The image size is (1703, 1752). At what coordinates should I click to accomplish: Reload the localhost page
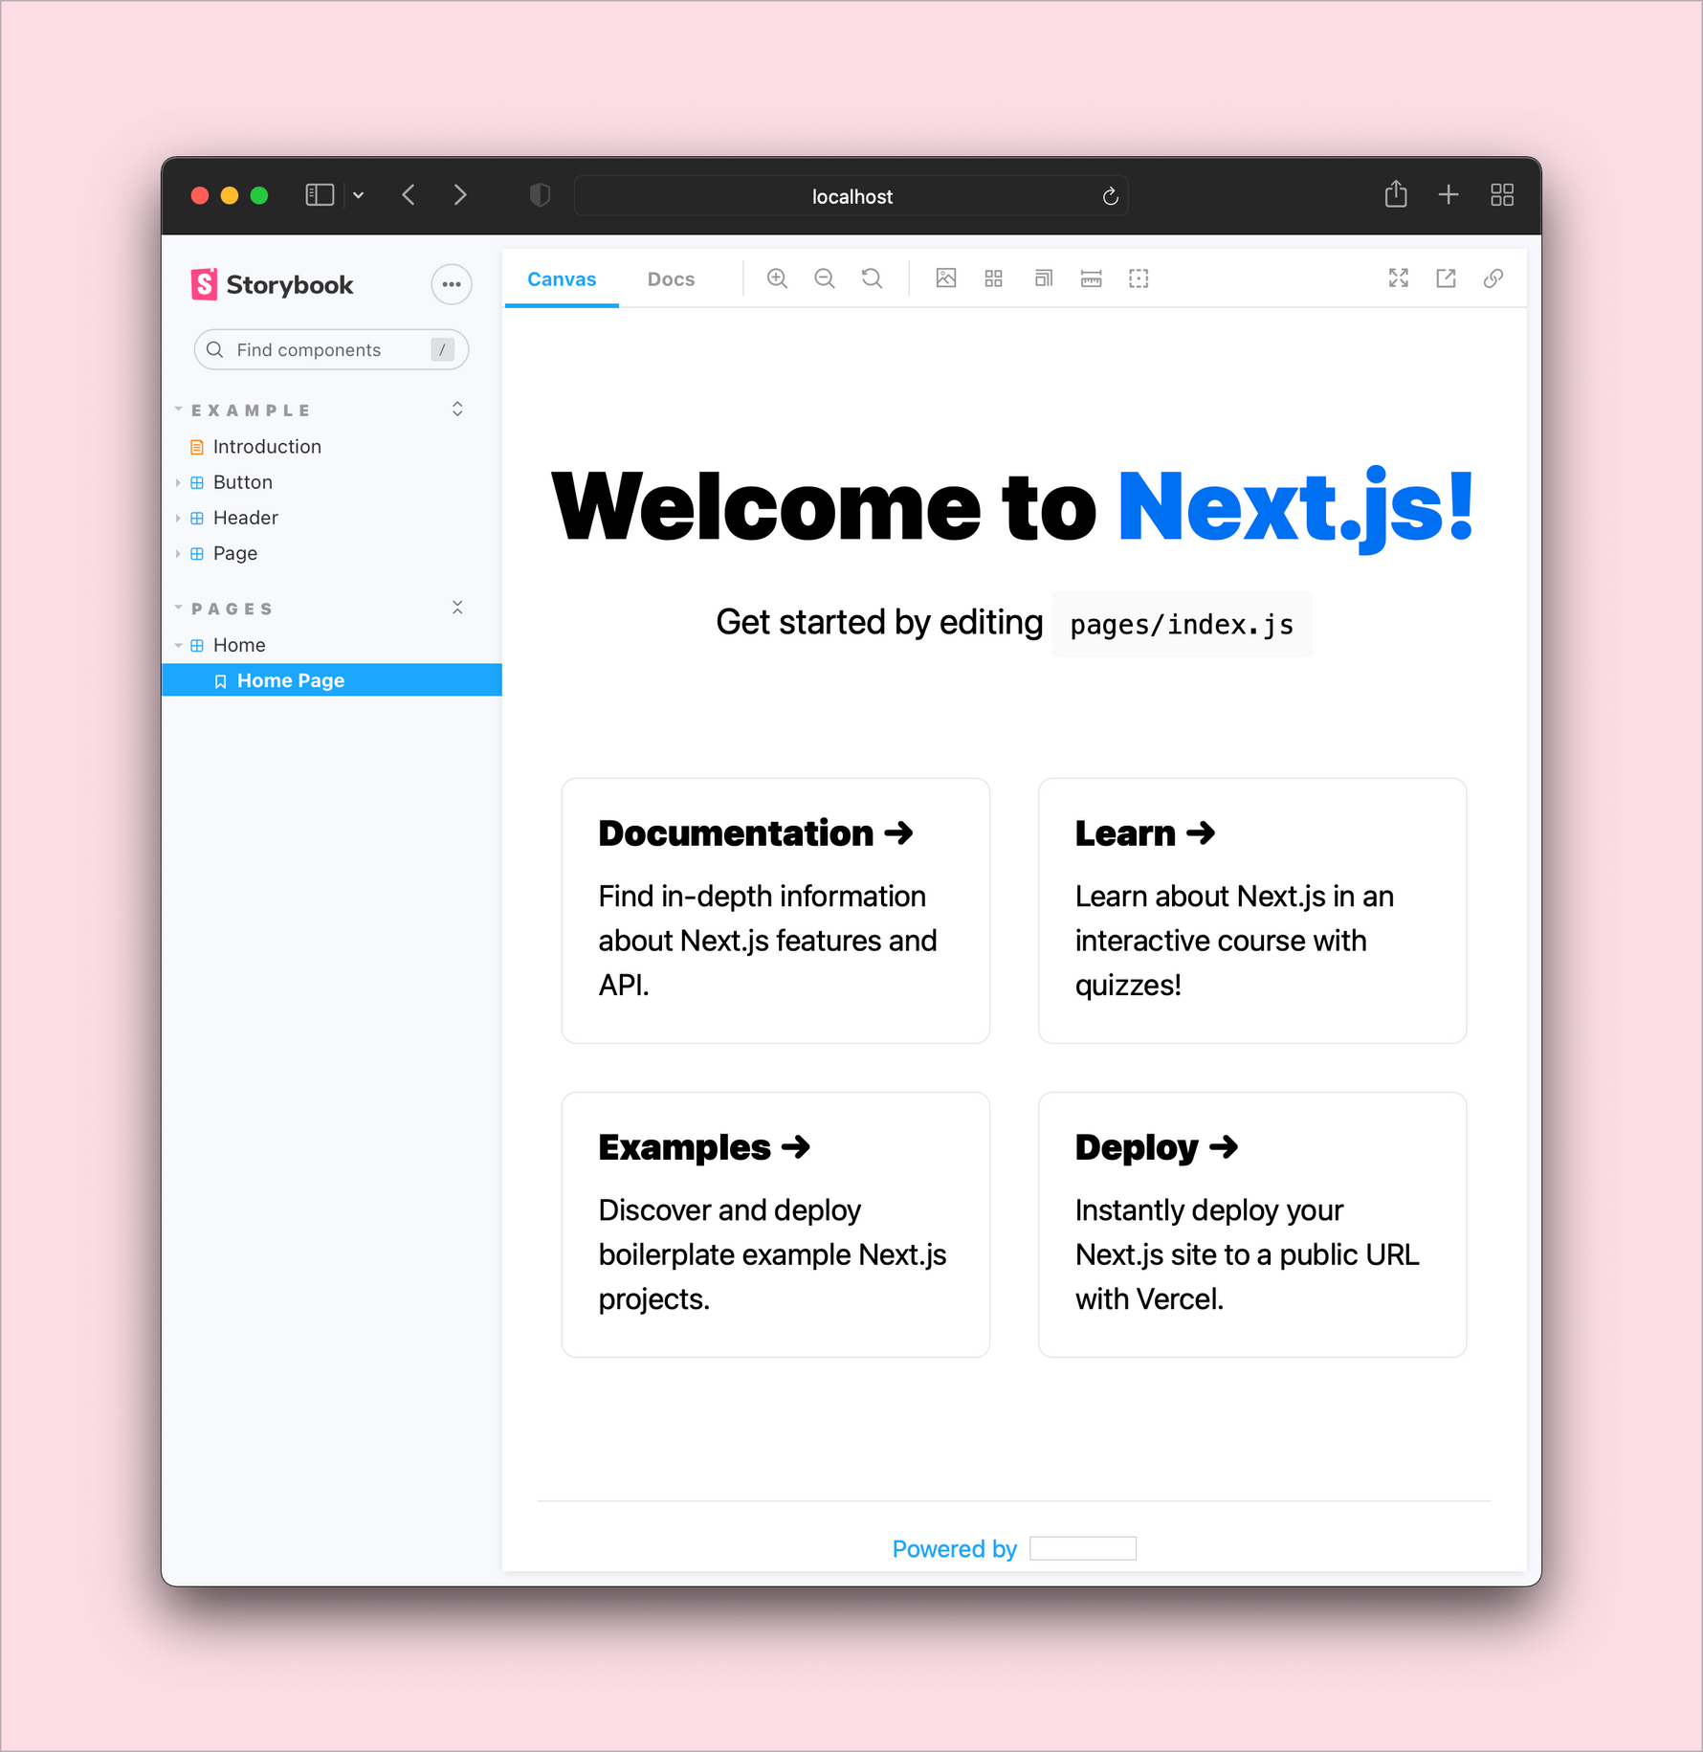point(1110,195)
